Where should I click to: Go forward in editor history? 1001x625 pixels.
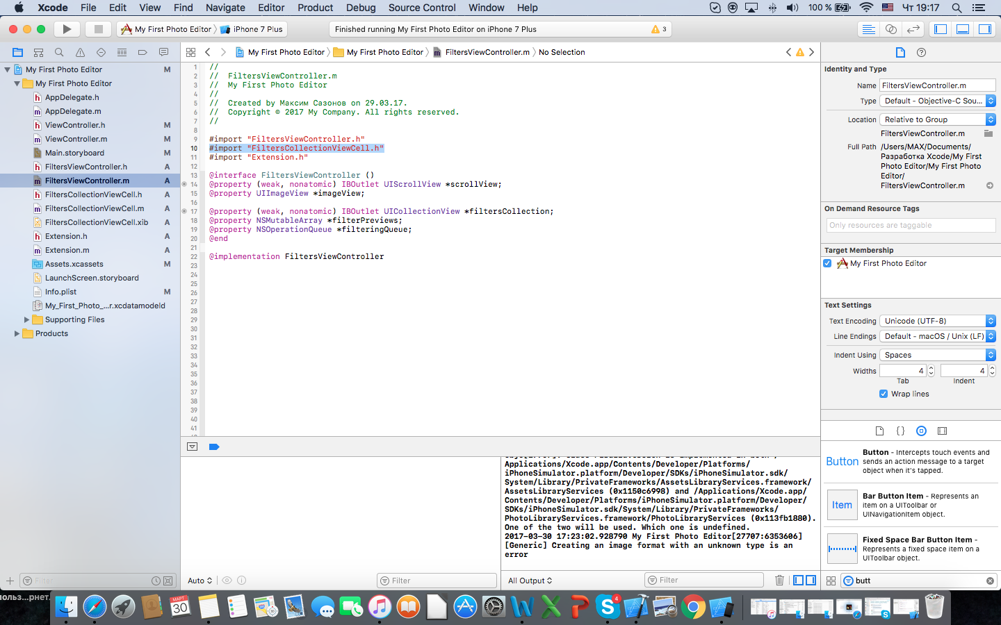pos(223,52)
